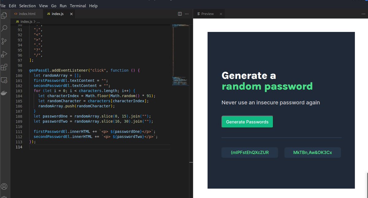Click the split editor icon
The height and width of the screenshot is (198, 368).
click(180, 14)
